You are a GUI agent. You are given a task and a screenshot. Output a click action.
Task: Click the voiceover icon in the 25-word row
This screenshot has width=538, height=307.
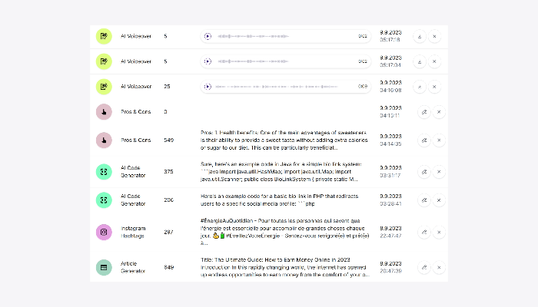[104, 87]
